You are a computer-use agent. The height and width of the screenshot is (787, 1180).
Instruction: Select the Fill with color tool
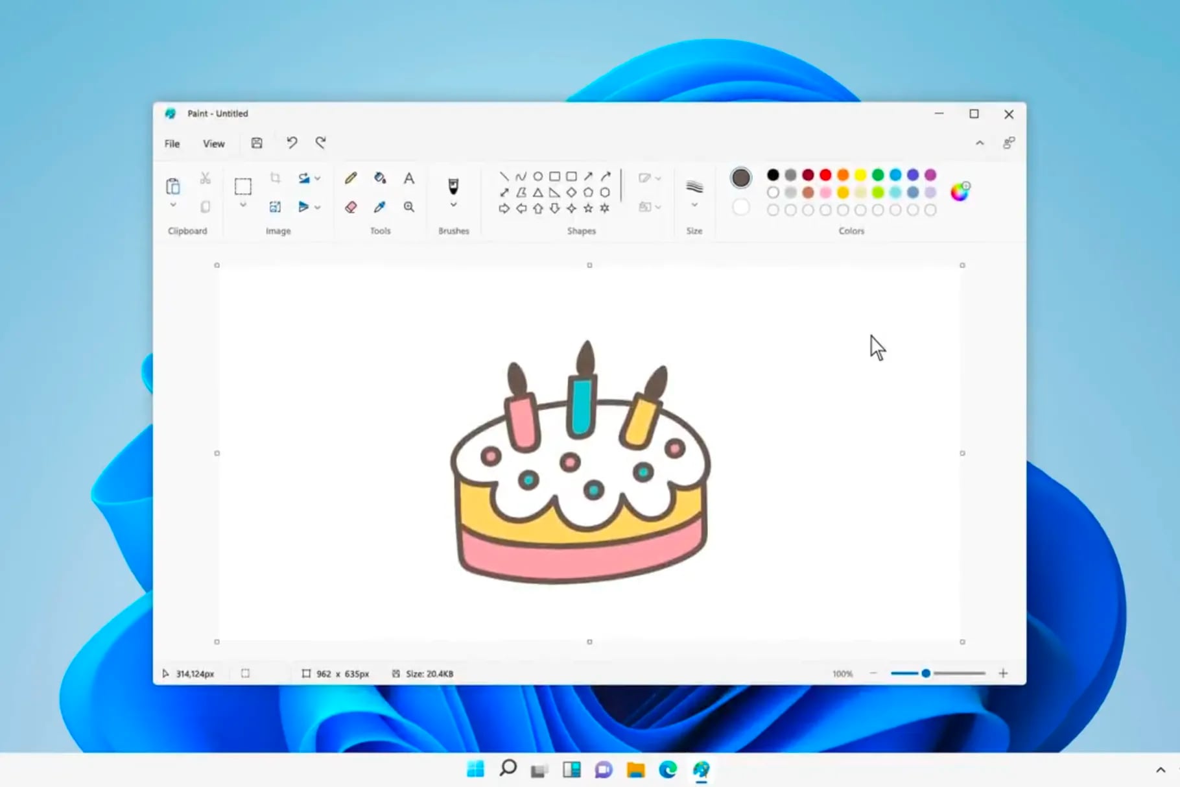point(380,178)
